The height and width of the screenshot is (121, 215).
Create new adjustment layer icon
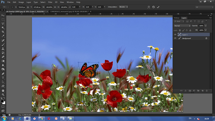194,91
